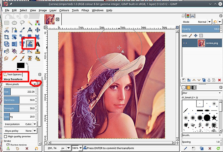
Task: Click the black foreground colour swatch
Action: tap(21, 65)
